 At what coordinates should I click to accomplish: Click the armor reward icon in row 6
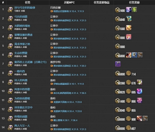coord(134,55)
